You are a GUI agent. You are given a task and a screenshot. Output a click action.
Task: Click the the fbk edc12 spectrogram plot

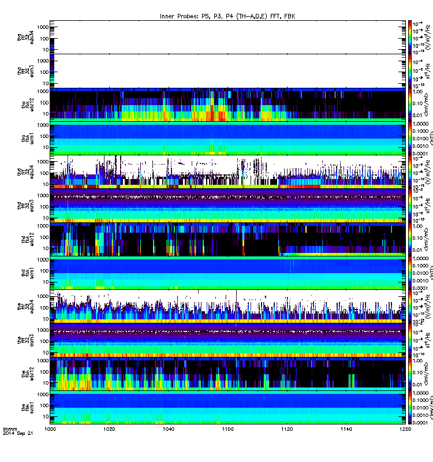tap(227, 374)
